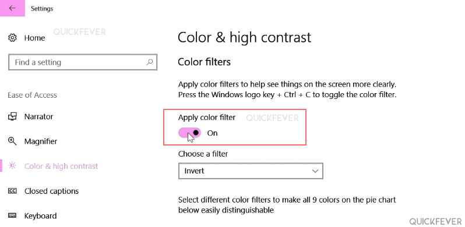Click the Closed captions CC icon

click(12, 191)
